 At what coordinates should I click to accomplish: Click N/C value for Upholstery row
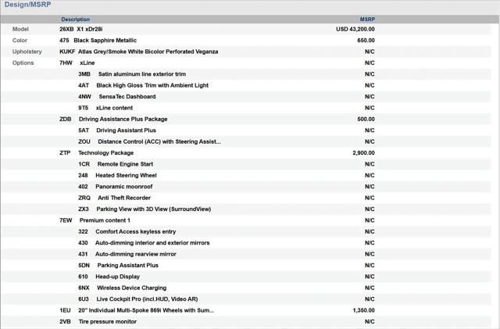point(370,52)
